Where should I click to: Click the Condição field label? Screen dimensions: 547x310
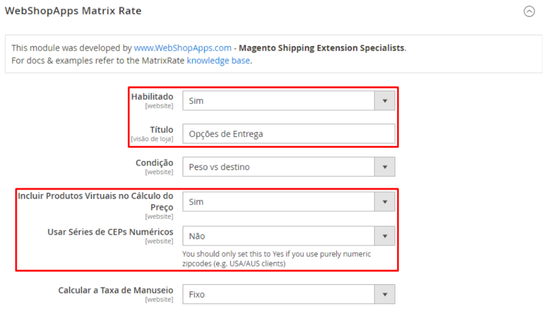point(154,163)
